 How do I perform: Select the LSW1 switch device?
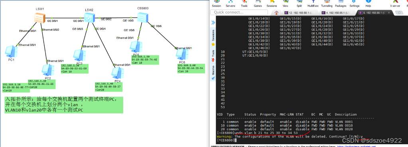click(40, 18)
